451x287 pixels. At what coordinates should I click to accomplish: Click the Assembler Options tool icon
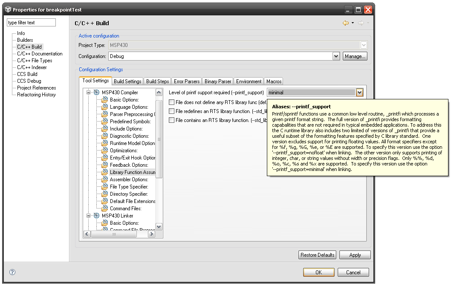pyautogui.click(x=105, y=180)
